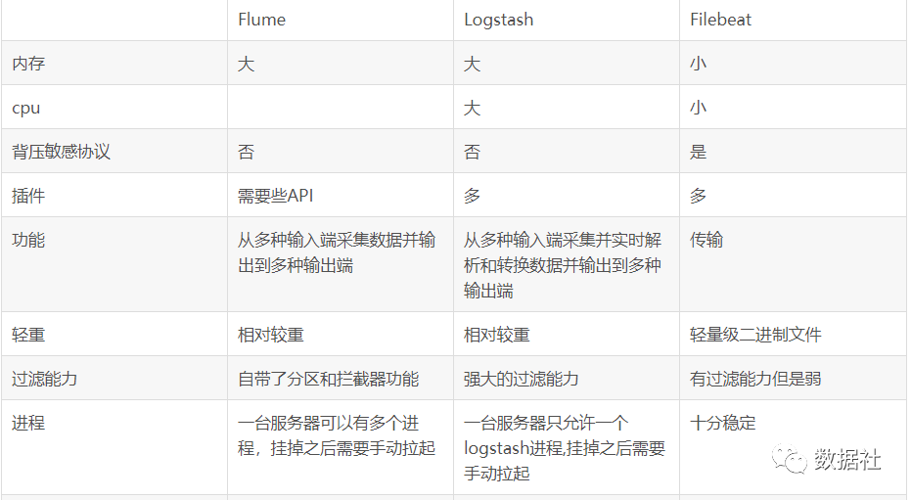
Task: Click the 传输 cell in Filebeat column
Action: (x=706, y=240)
